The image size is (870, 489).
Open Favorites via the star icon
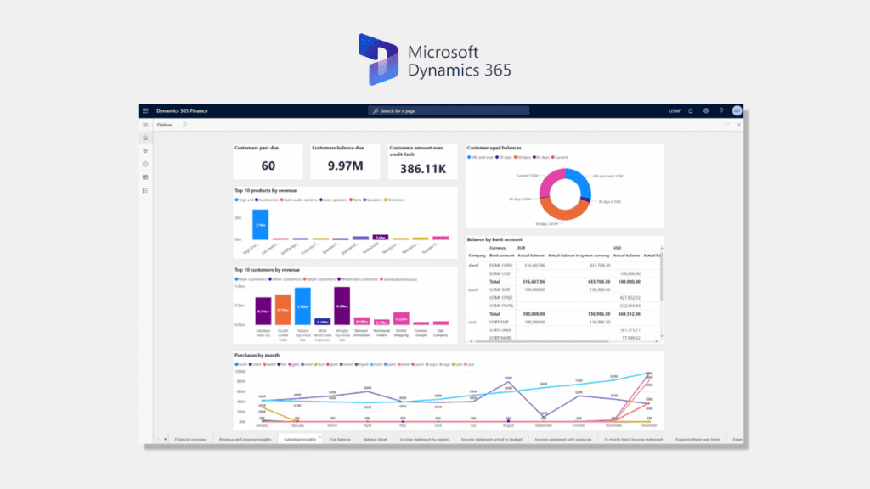pyautogui.click(x=145, y=151)
